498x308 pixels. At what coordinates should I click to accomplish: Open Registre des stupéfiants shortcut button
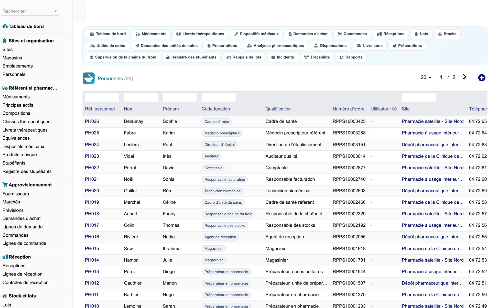click(x=191, y=57)
